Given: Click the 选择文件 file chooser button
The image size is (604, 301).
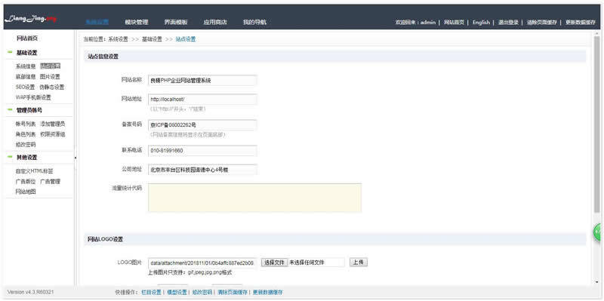Looking at the screenshot, I should click(x=274, y=263).
